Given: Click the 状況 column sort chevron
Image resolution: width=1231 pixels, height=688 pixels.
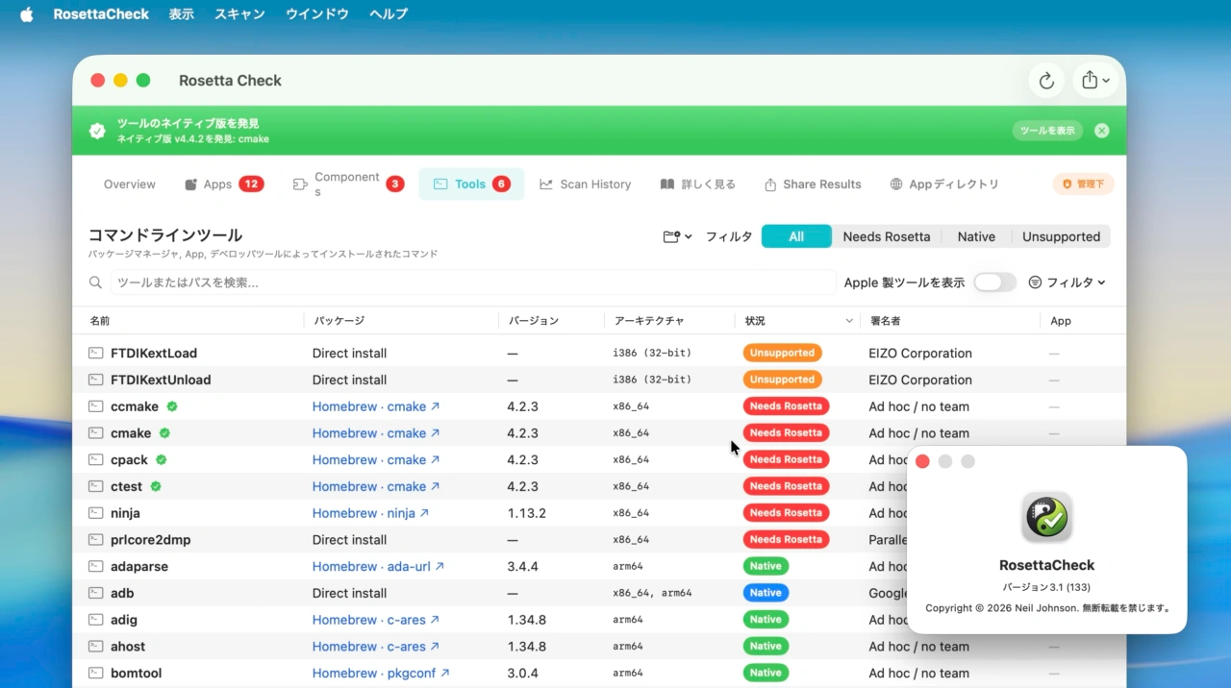Looking at the screenshot, I should tap(849, 321).
